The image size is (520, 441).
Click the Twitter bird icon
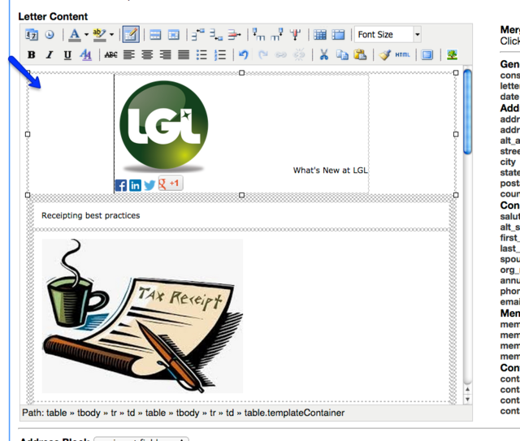pos(149,185)
